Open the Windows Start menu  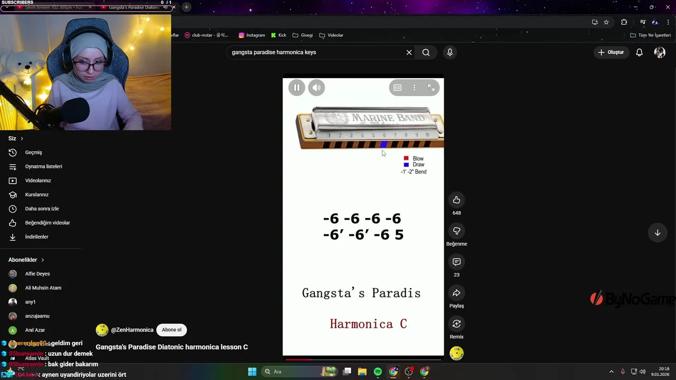(252, 372)
